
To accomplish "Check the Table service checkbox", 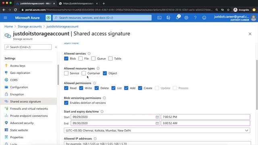I will click(110, 58).
